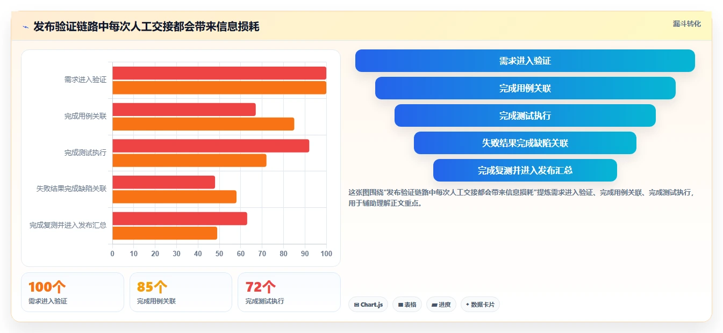
Task: Click the x-axis tick label 70
Action: [x=262, y=254]
